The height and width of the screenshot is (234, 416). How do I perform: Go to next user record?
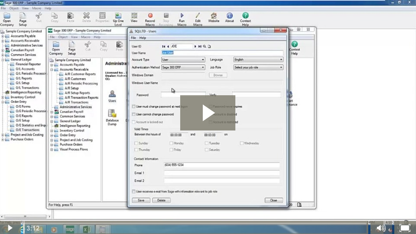(195, 47)
